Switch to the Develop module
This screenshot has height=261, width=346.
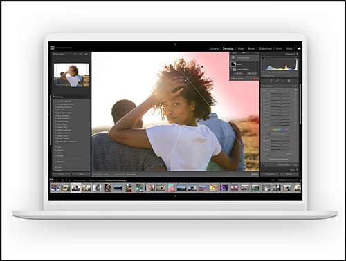228,48
